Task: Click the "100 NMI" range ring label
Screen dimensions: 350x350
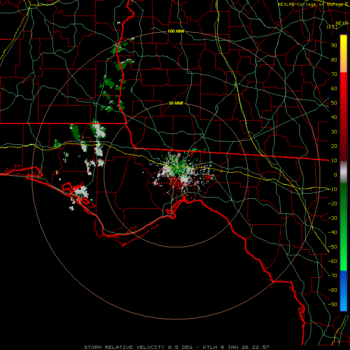Action: coord(176,31)
